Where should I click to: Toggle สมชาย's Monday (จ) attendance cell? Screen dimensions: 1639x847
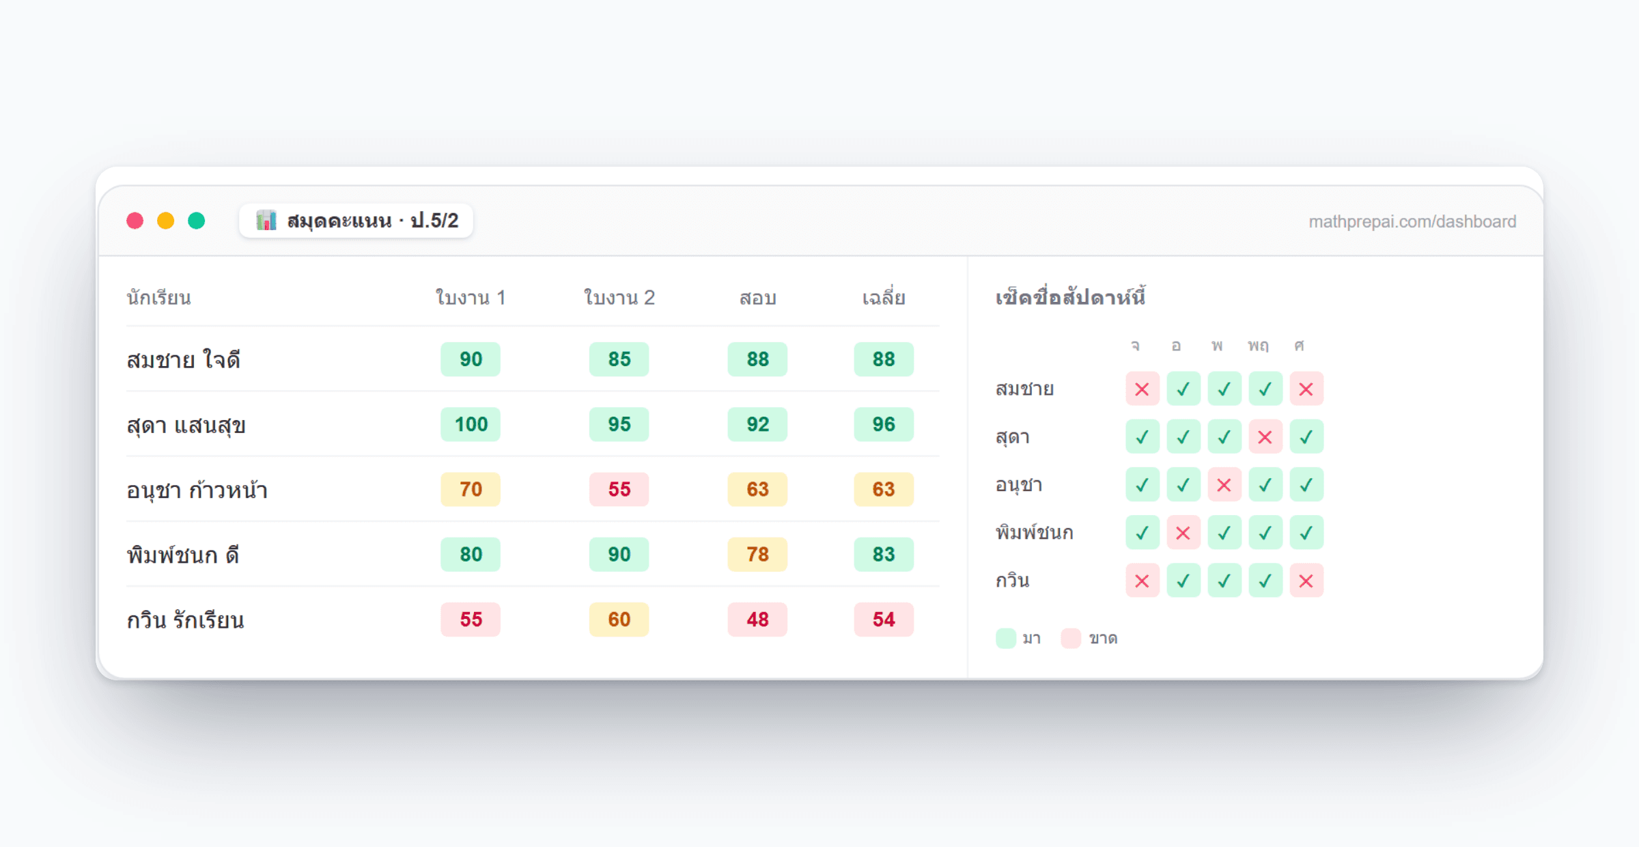click(x=1142, y=389)
